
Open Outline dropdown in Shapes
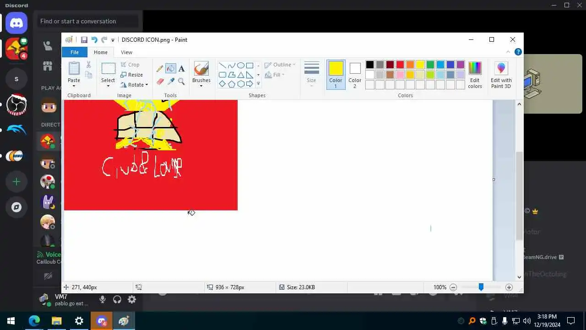280,65
